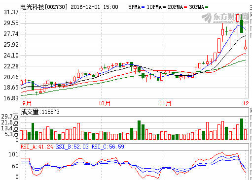Click the green 30PMA legend color marker
This screenshot has height=180, width=252.
click(x=207, y=7)
